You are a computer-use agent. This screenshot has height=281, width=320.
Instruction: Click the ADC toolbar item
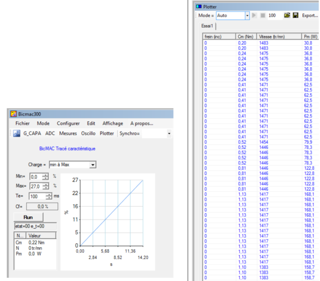(x=50, y=134)
